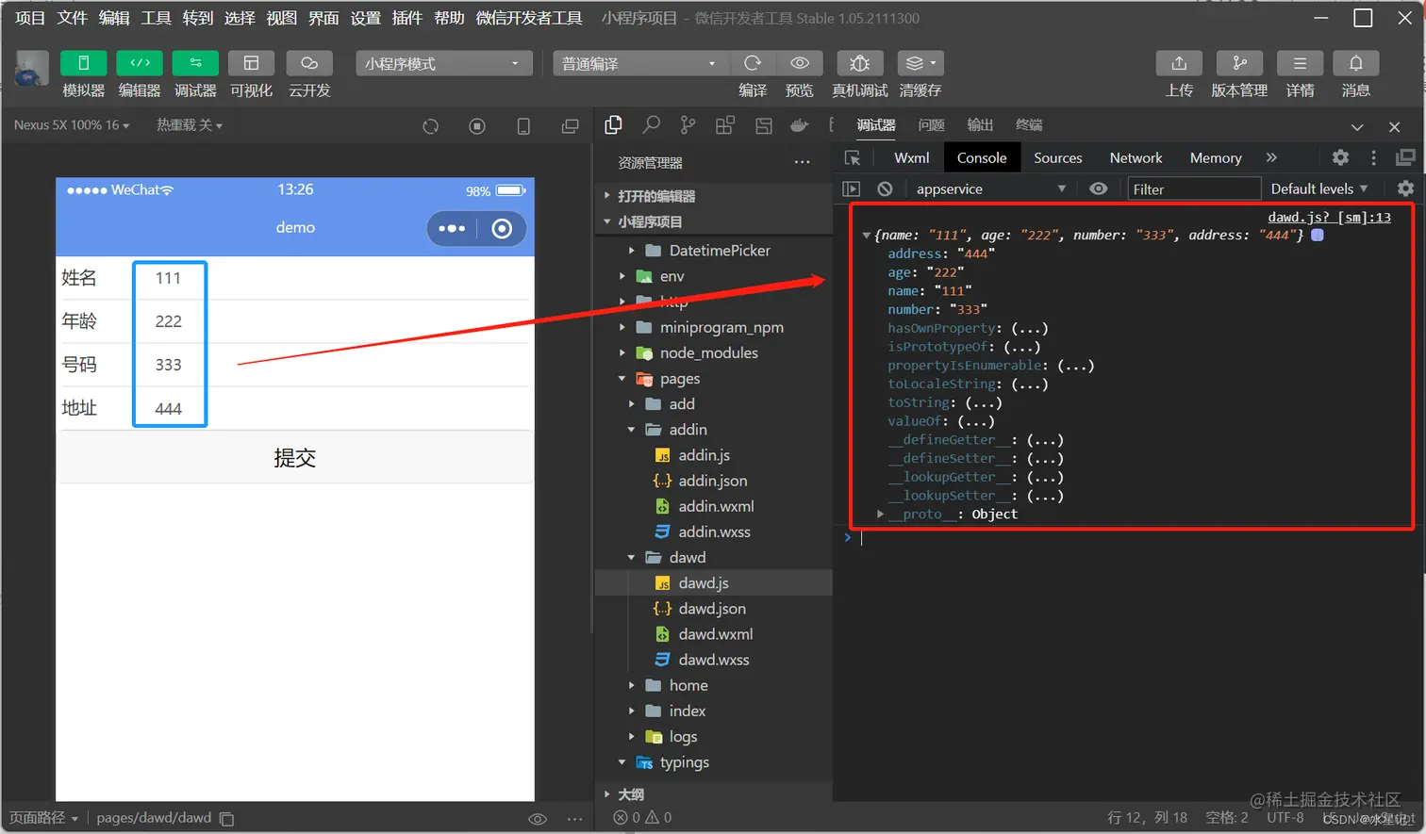Screen dimensions: 1426x834
Task: Toggle the debugger (调试器) panel button
Action: click(195, 63)
